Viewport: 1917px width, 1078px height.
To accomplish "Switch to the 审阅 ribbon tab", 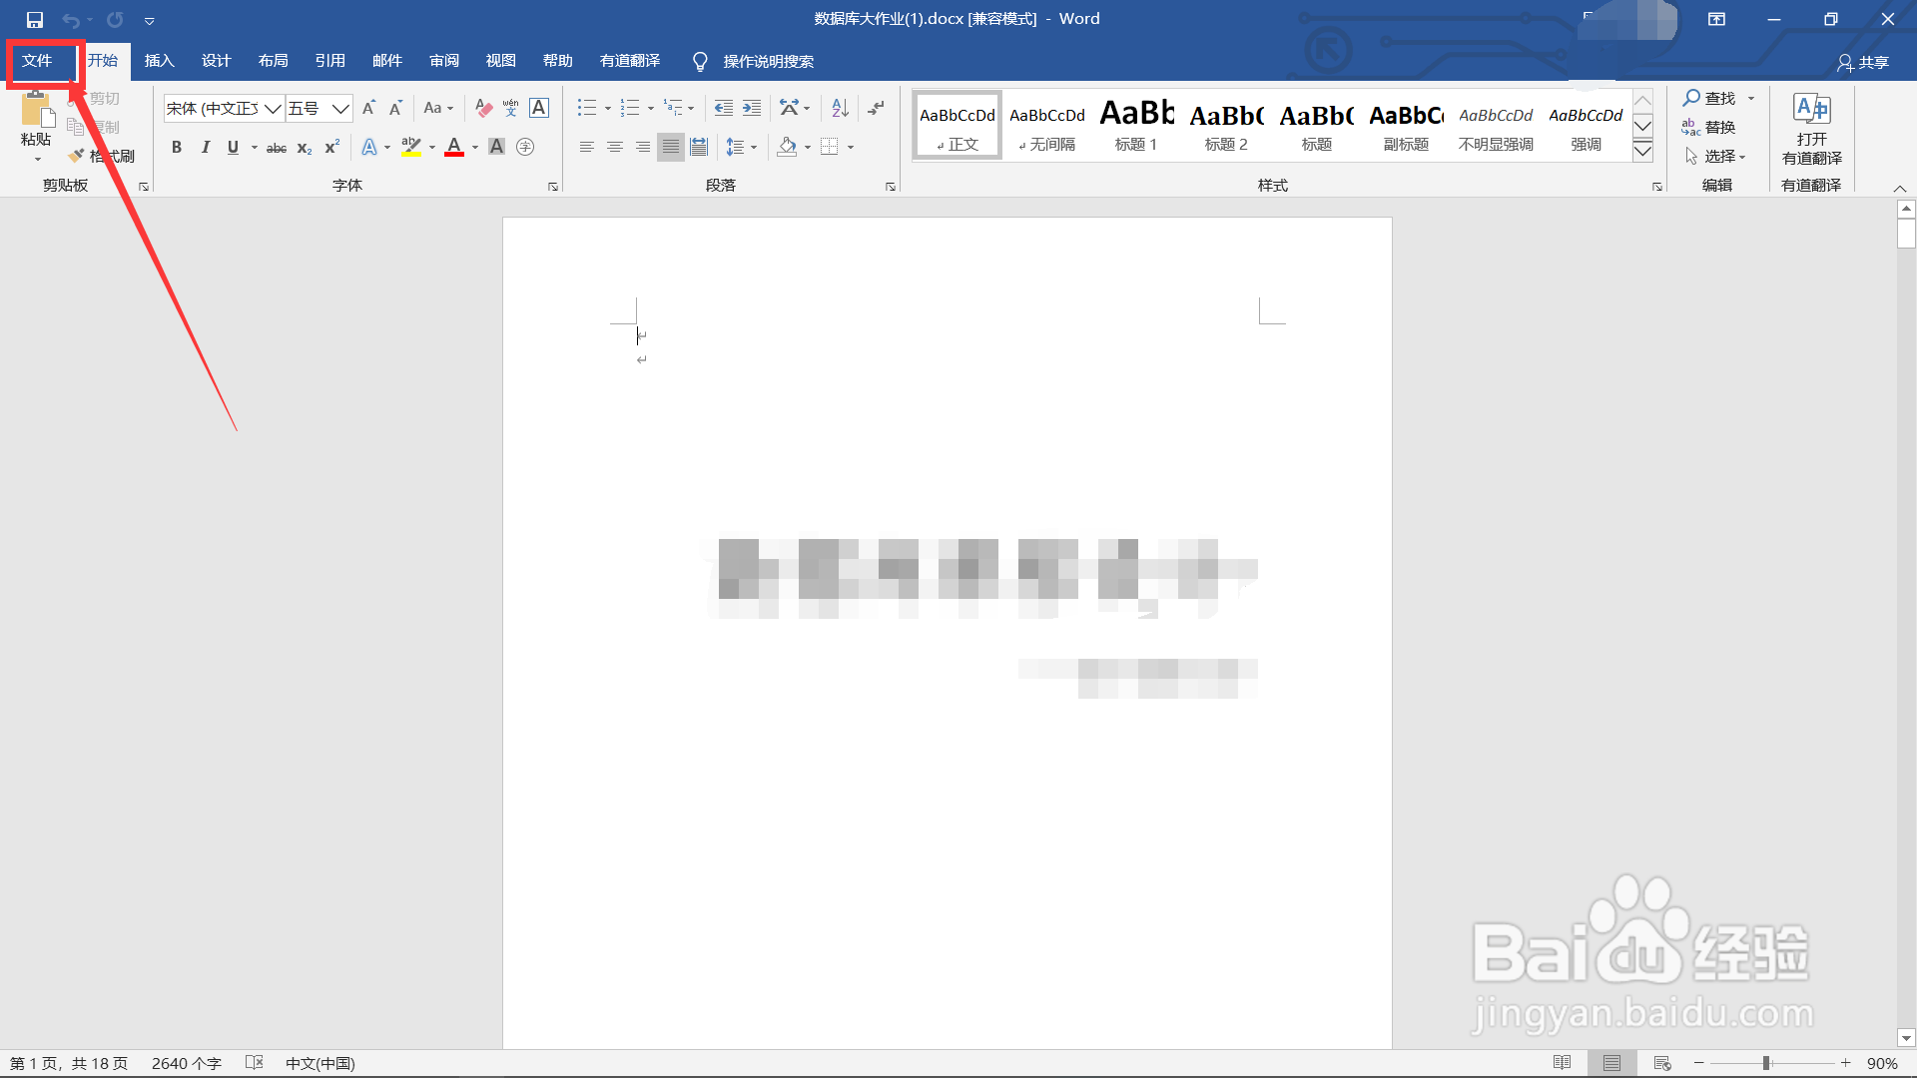I will 444,61.
